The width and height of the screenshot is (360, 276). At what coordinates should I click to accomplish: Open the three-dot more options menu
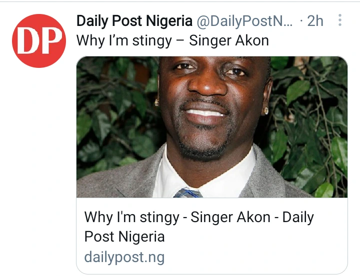(x=340, y=21)
